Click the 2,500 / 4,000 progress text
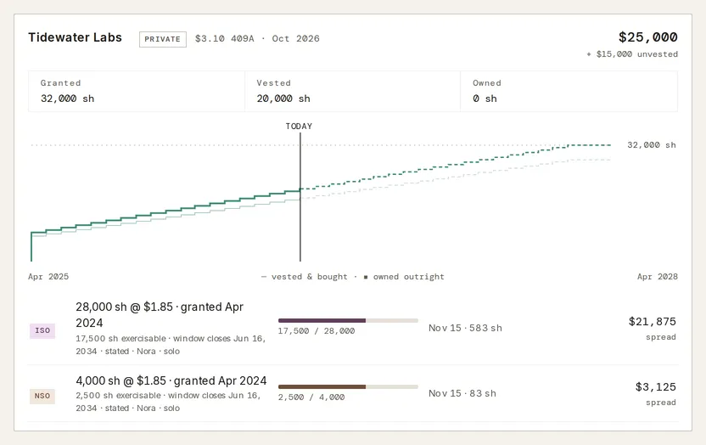 (x=311, y=397)
